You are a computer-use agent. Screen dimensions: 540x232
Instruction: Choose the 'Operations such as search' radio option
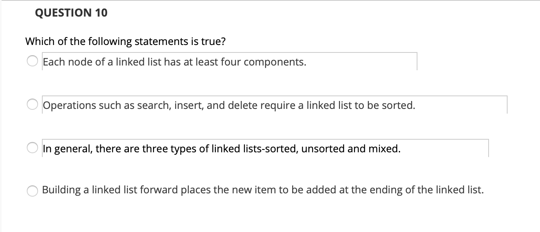[x=32, y=105]
